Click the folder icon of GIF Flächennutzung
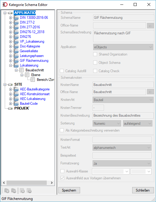The width and height of the screenshot is (156, 202). click(x=16, y=61)
